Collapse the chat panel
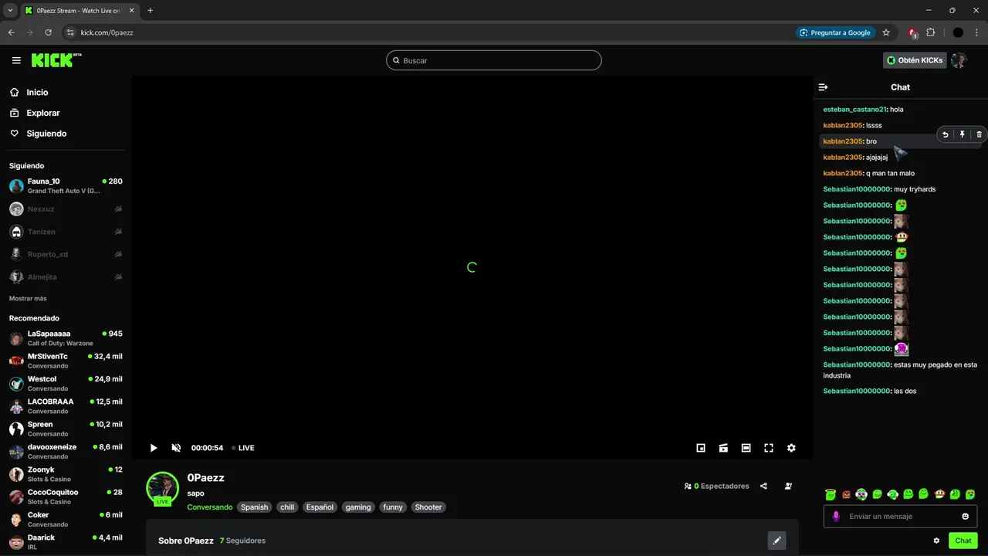Viewport: 988px width, 556px height. point(823,87)
